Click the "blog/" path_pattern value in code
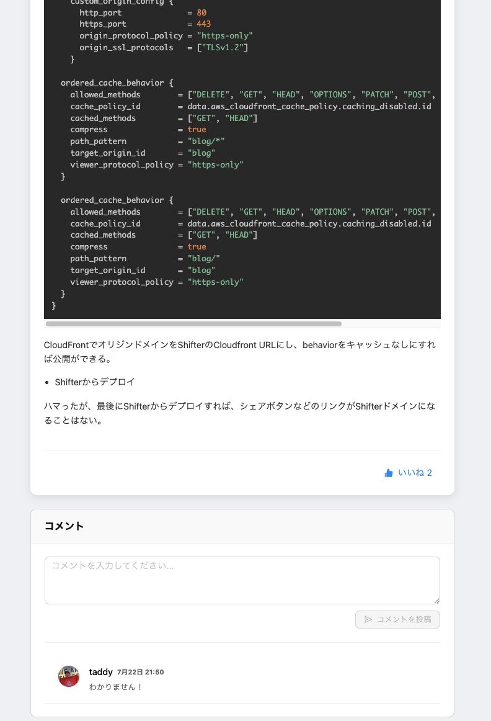 [x=203, y=259]
